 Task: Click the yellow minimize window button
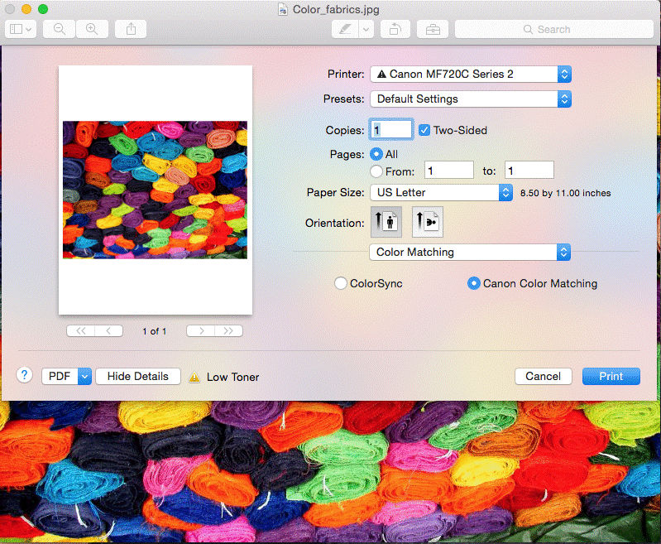point(26,9)
